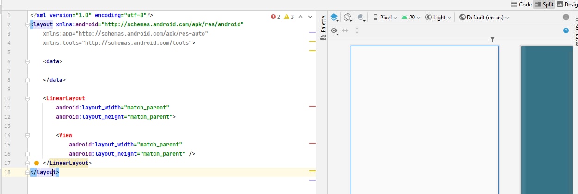
Task: Click the Split mode icon
Action: (x=538, y=4)
